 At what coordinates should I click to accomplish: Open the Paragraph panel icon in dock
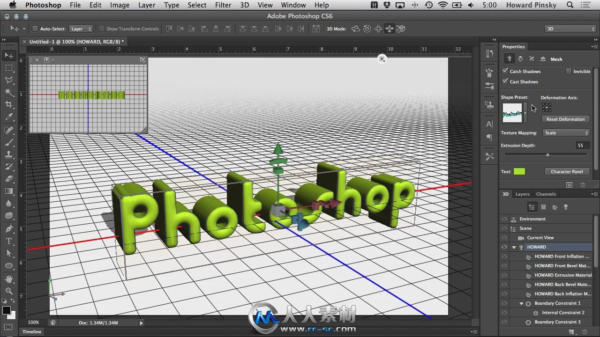click(489, 138)
